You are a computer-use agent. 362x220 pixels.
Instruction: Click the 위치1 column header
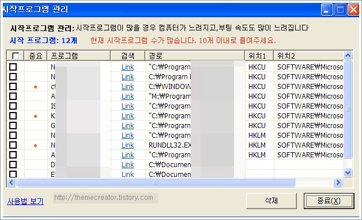[259, 56]
